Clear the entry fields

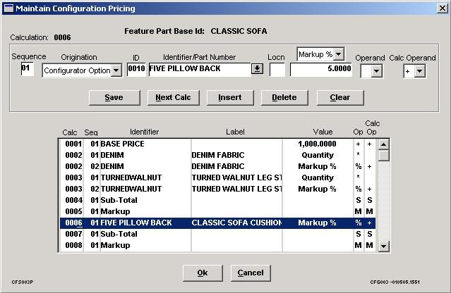[x=340, y=98]
